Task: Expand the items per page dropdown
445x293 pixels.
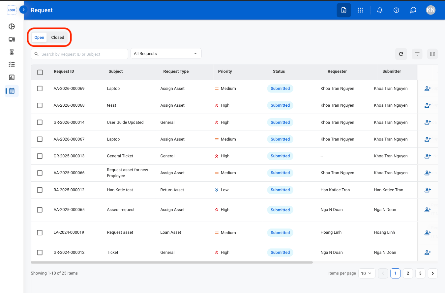Action: (x=367, y=273)
